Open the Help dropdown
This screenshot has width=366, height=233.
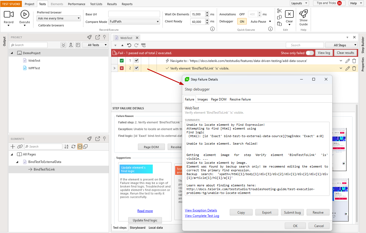click(x=356, y=3)
